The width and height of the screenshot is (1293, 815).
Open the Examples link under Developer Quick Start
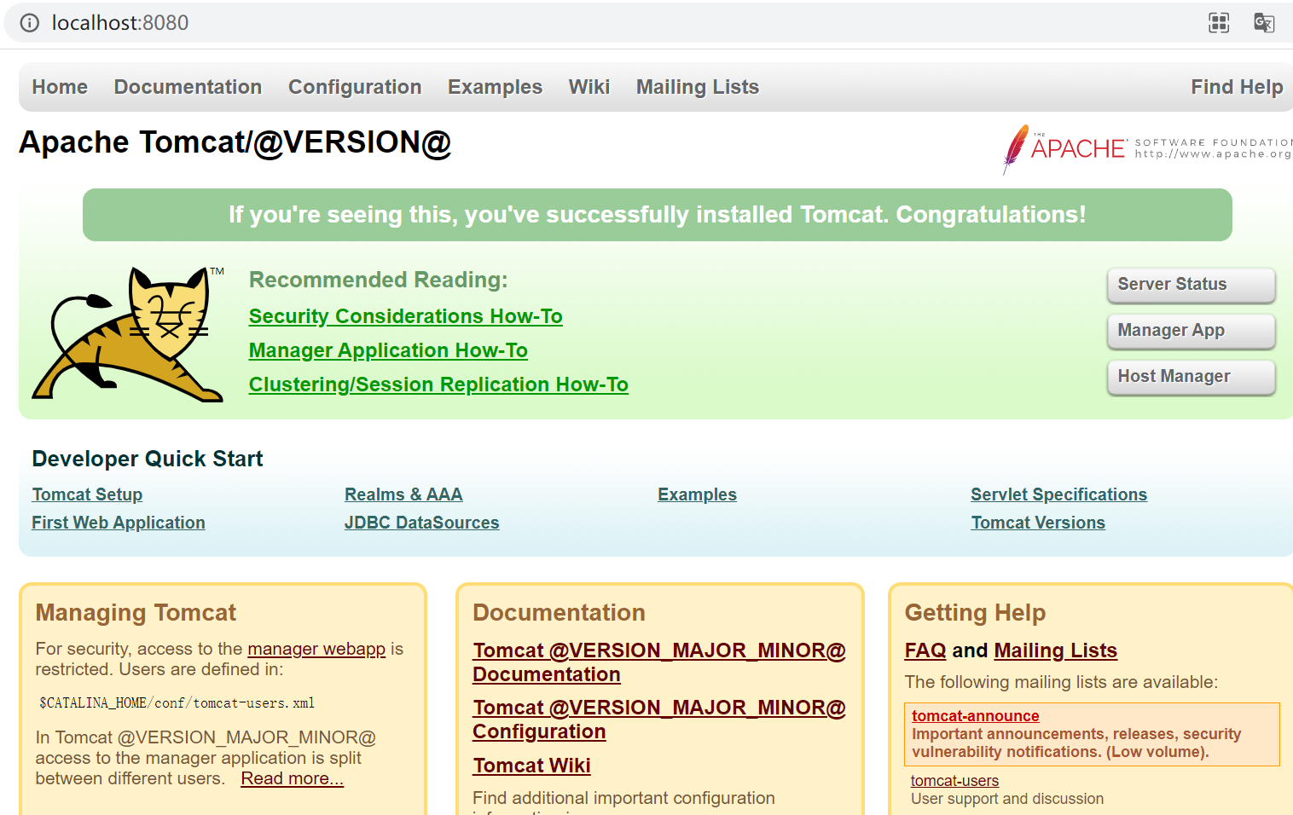point(697,494)
